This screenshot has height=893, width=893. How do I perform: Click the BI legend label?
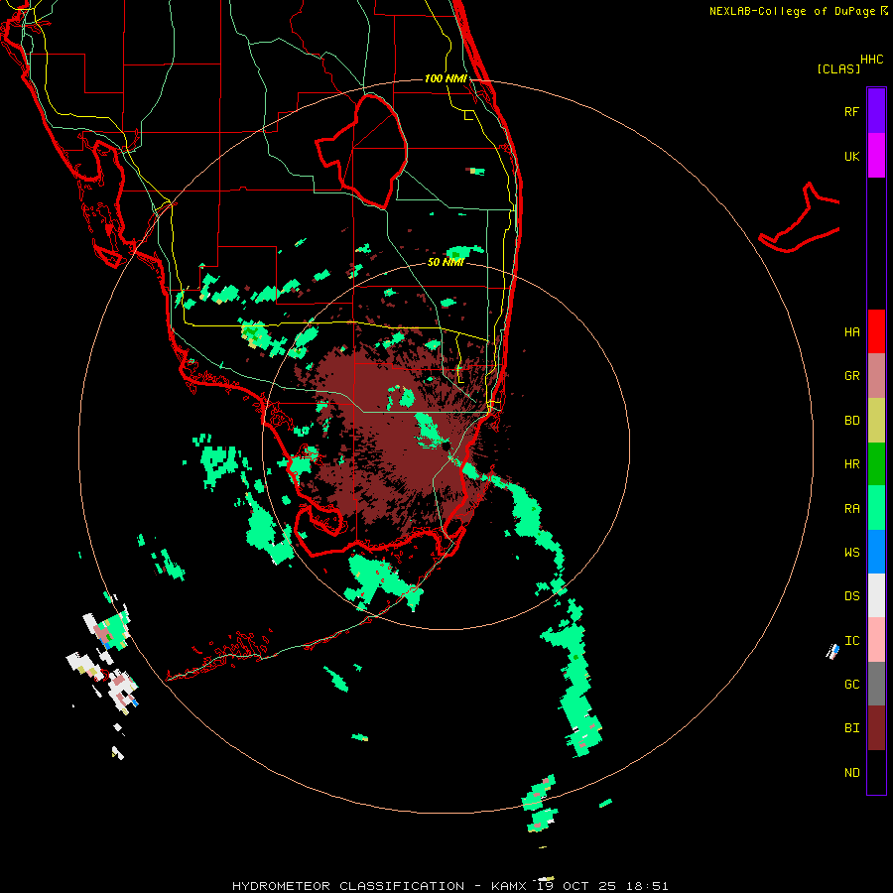[x=851, y=728]
